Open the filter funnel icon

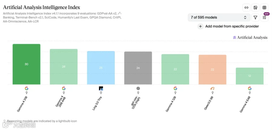(x=255, y=17)
